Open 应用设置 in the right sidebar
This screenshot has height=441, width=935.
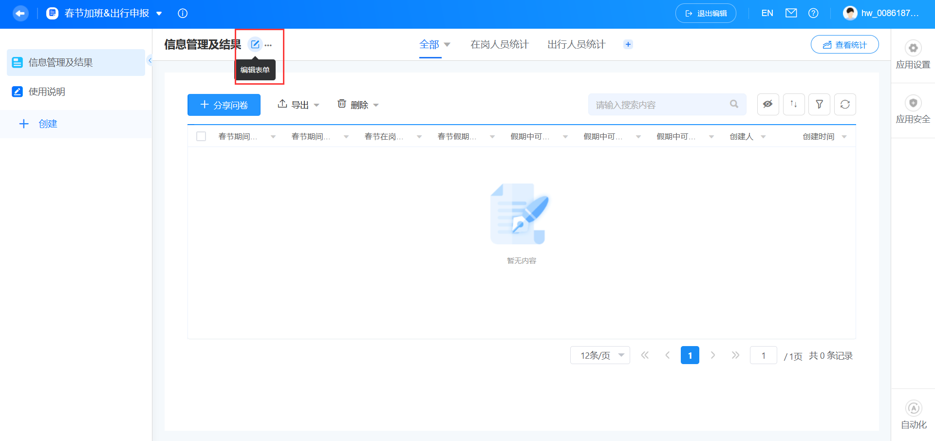tap(913, 54)
